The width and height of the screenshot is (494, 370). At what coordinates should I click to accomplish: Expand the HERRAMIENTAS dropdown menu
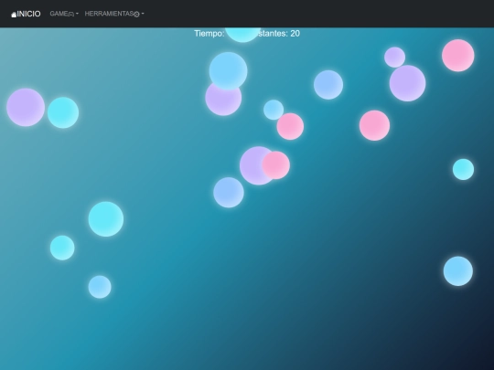tap(114, 14)
